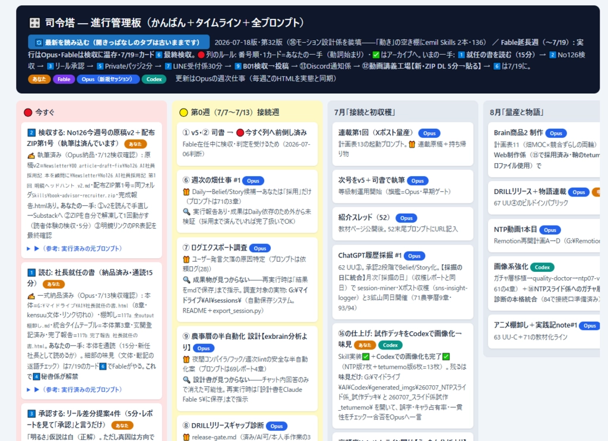Click あなた badge on 検収する: No126 card
Screen dimensions: 608x441
pos(135,144)
